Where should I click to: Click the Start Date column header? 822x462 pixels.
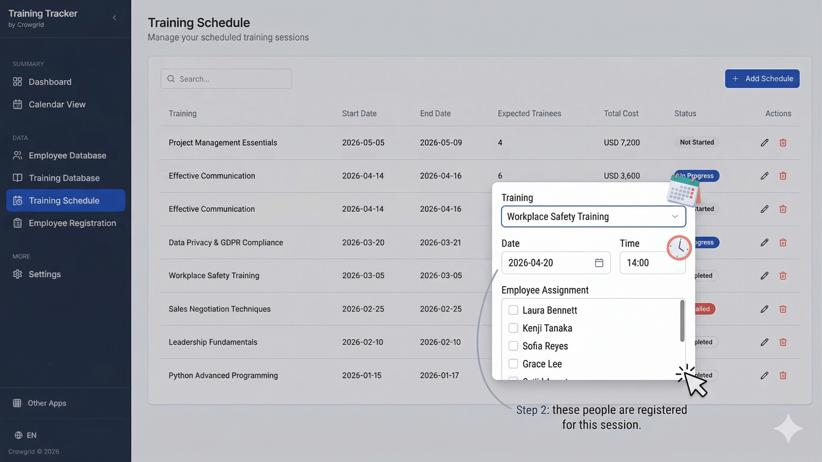click(x=359, y=113)
